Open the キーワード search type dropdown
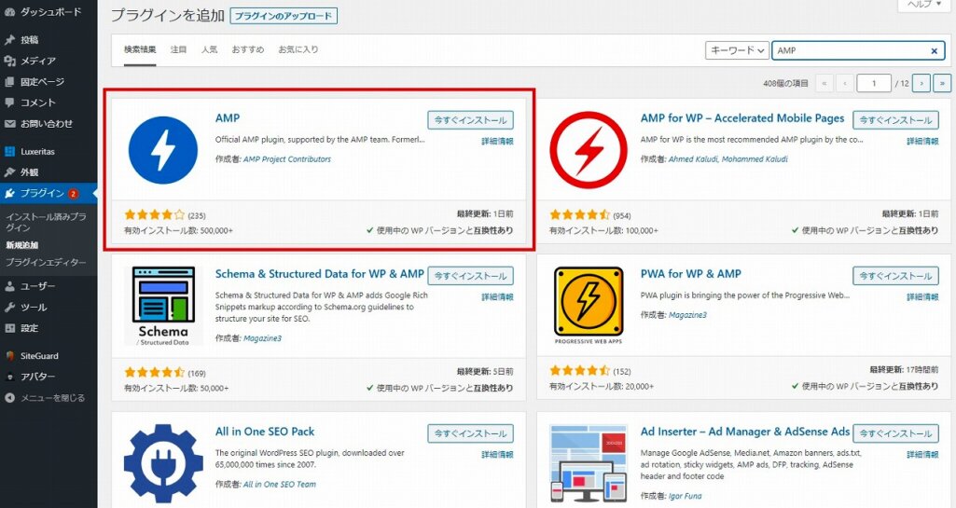 [x=737, y=51]
